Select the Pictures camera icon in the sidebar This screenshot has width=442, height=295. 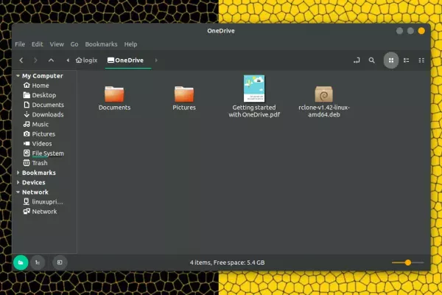(x=27, y=133)
